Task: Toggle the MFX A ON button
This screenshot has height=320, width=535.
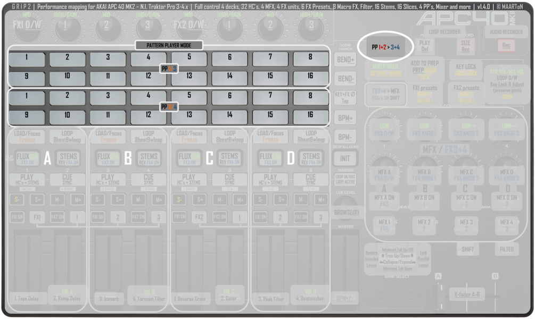Action: [384, 201]
